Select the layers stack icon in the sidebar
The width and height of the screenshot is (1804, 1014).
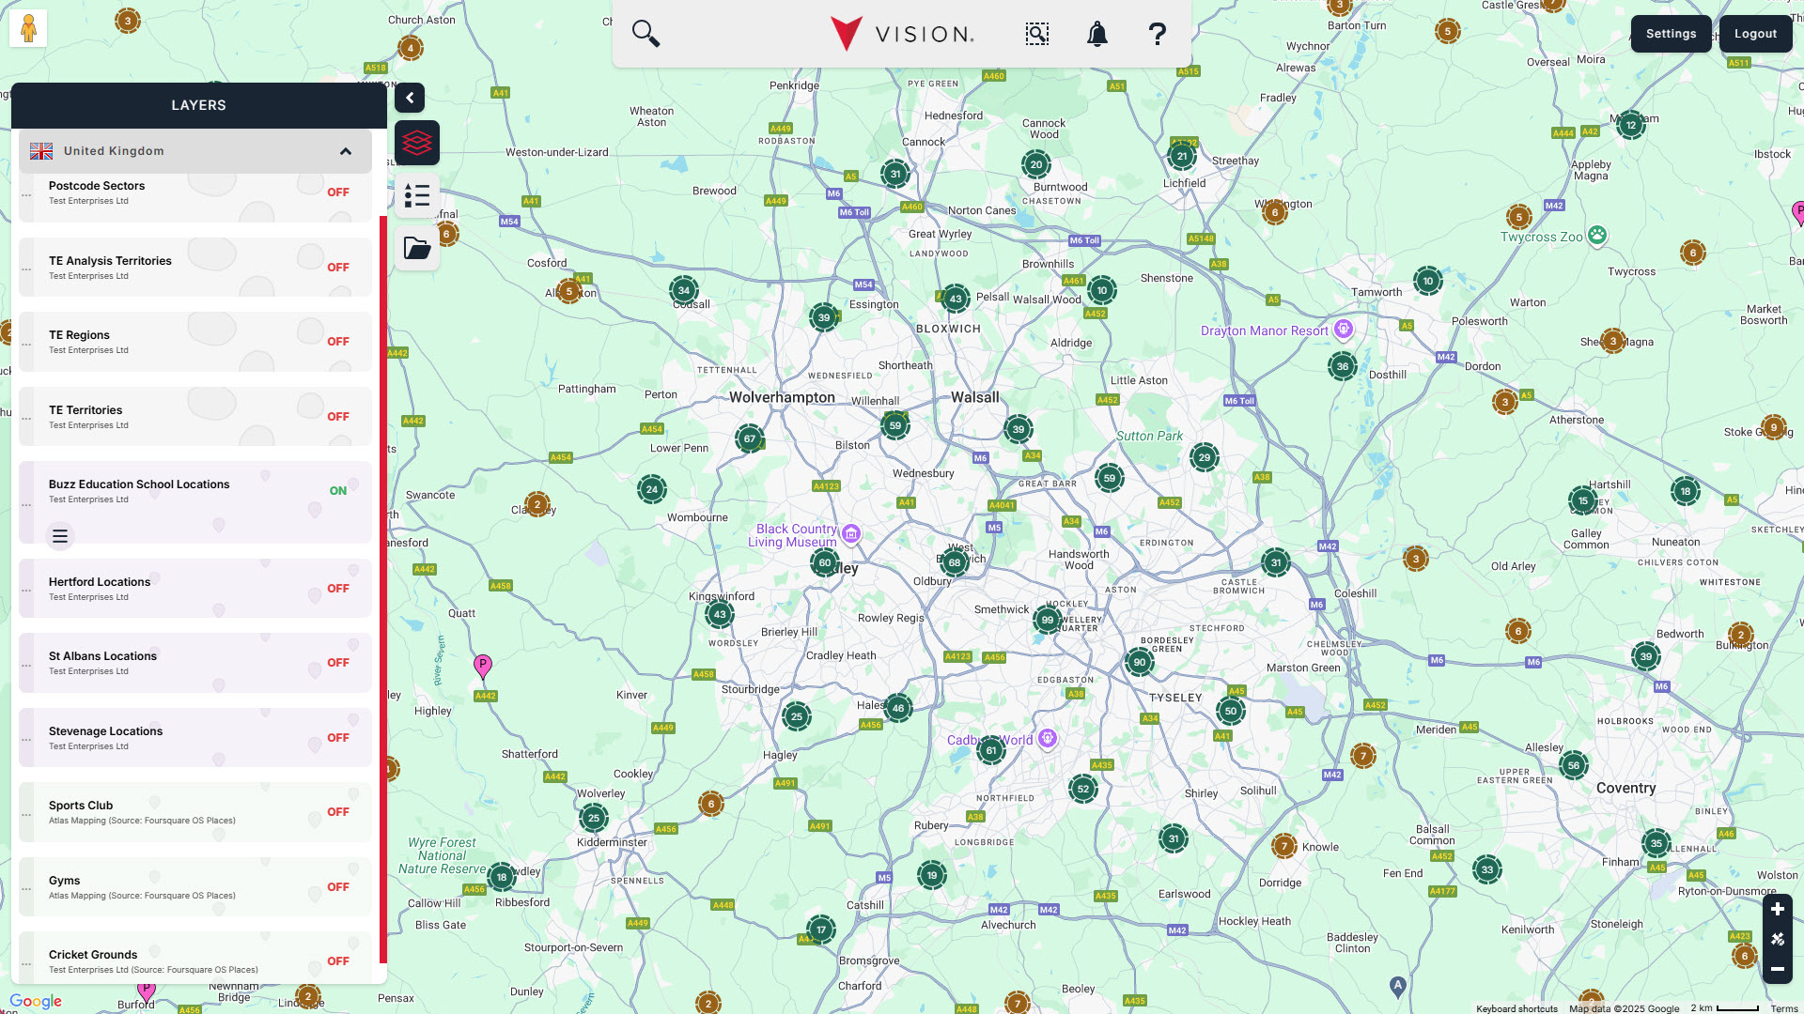[x=416, y=143]
